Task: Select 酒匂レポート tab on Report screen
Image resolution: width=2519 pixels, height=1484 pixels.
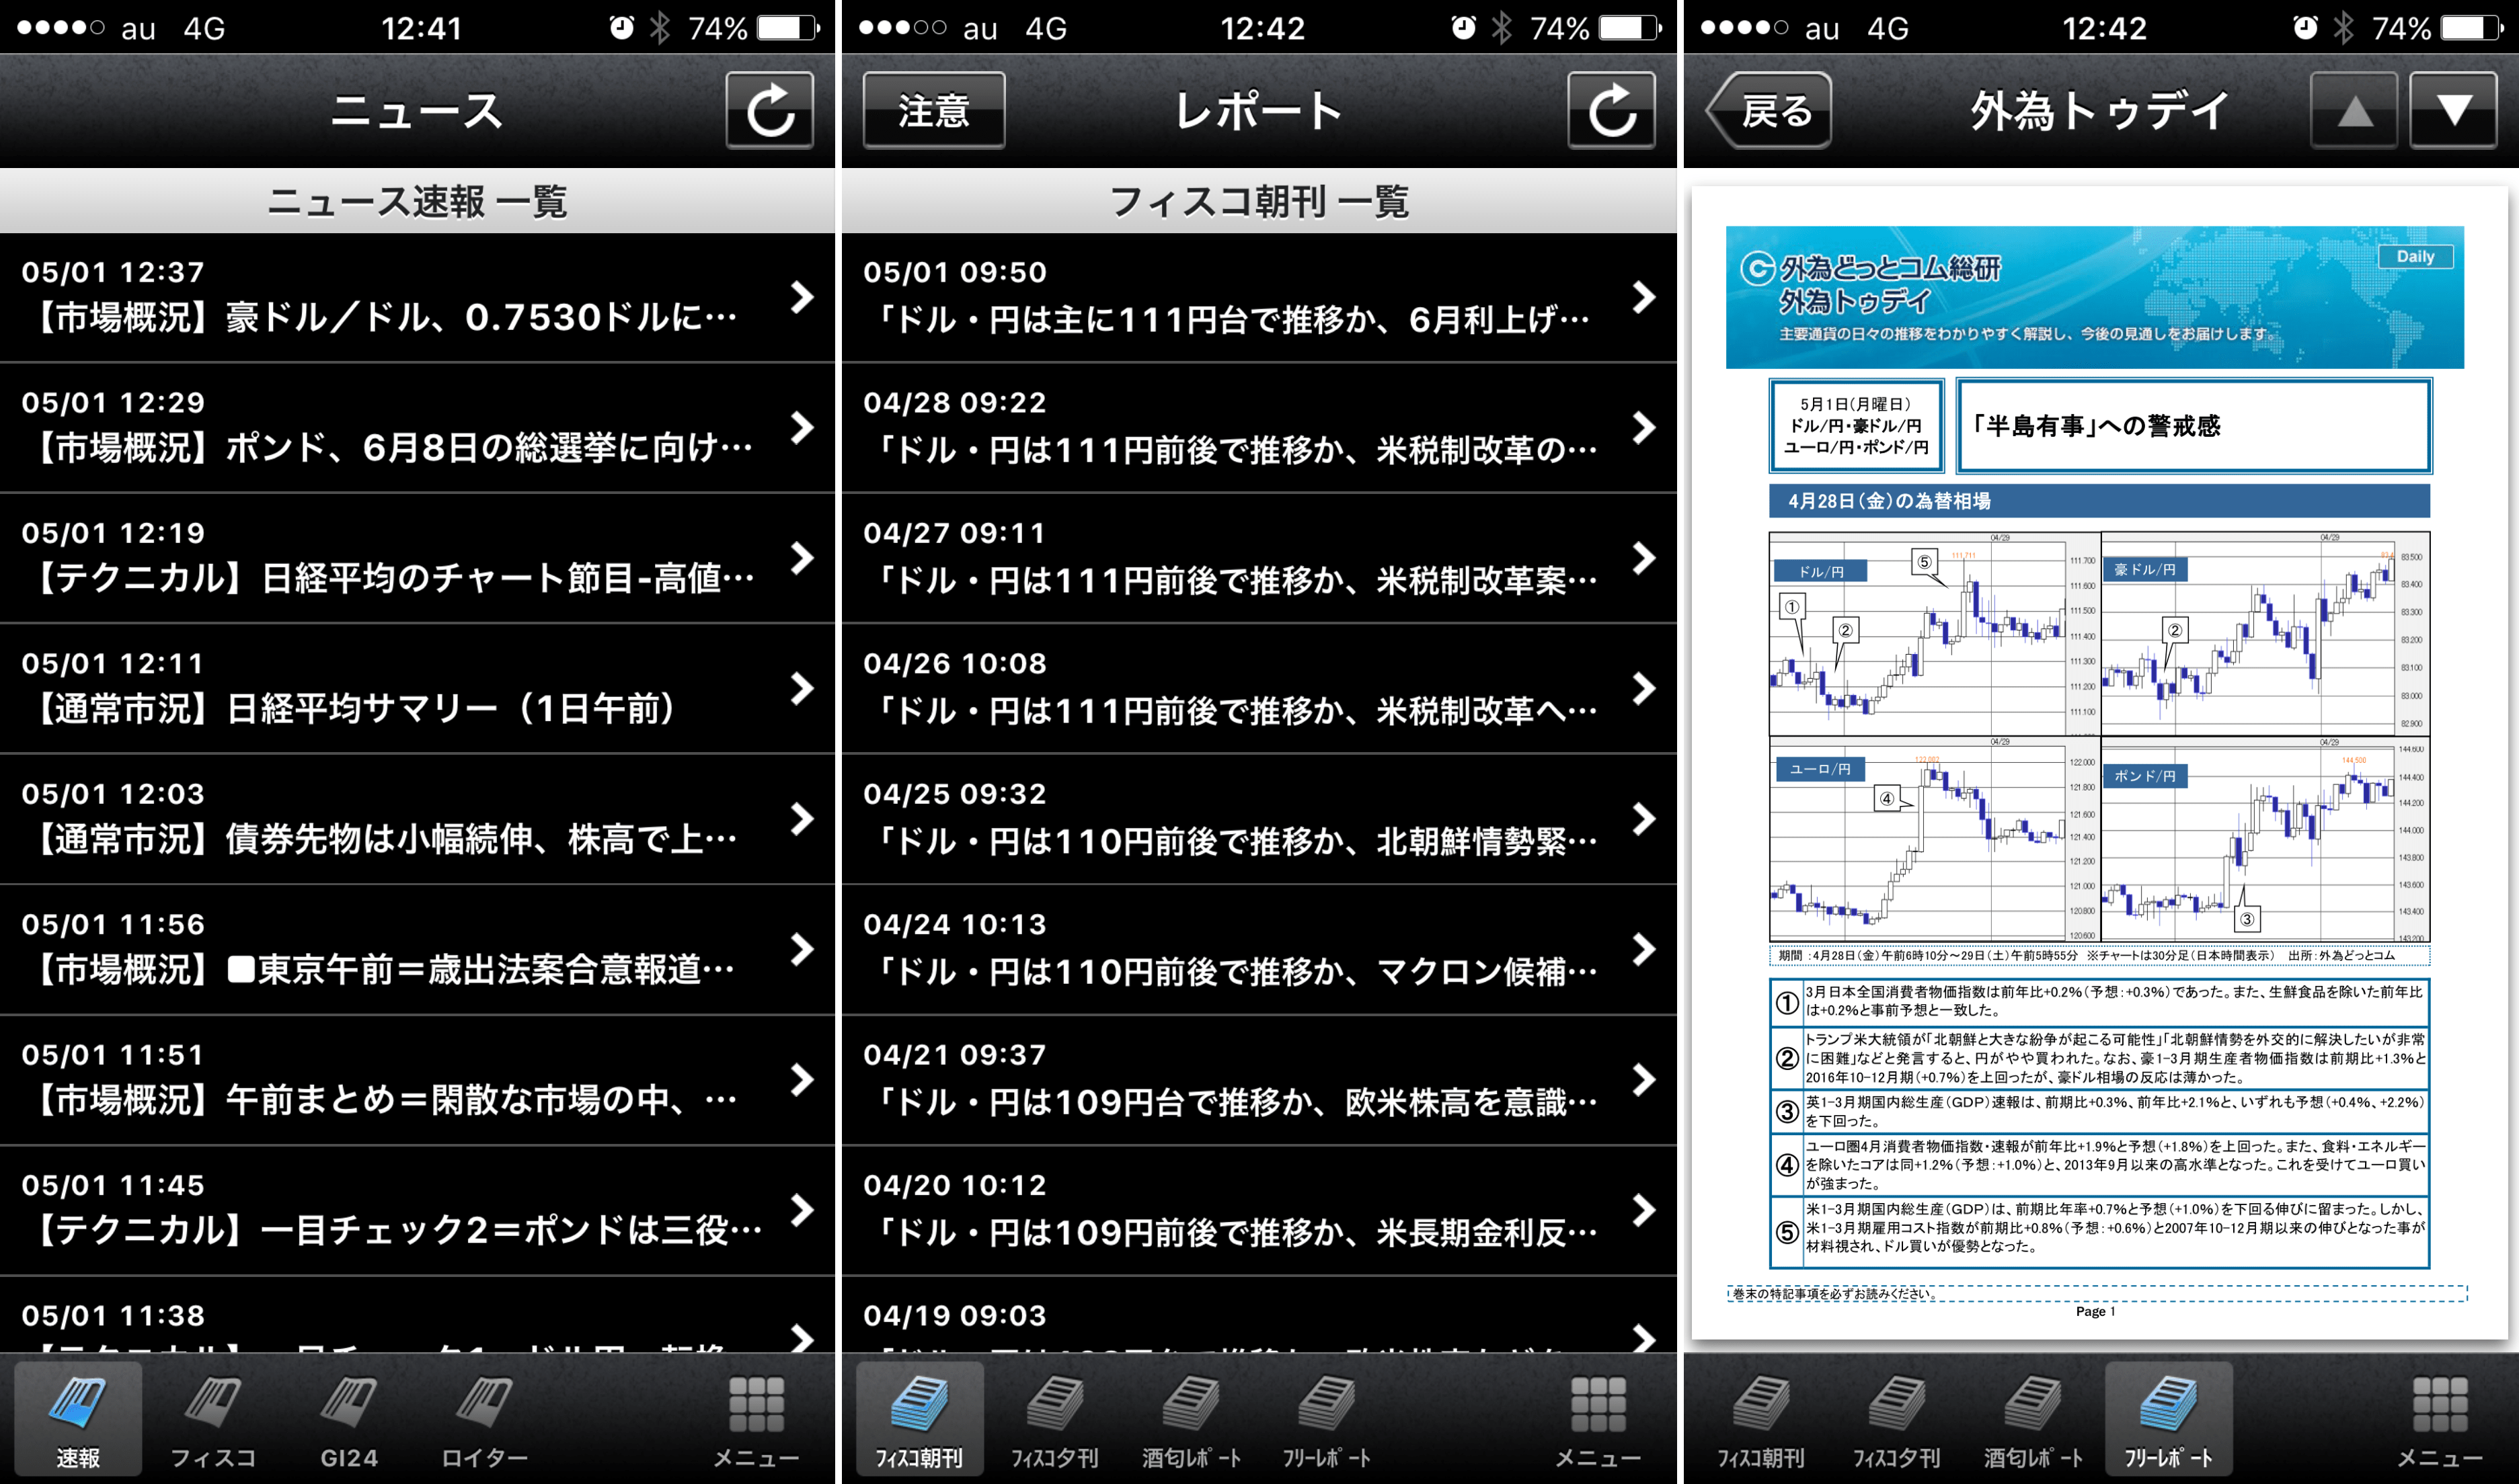Action: coord(1190,1420)
